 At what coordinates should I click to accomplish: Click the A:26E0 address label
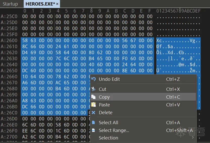(x=9, y=125)
